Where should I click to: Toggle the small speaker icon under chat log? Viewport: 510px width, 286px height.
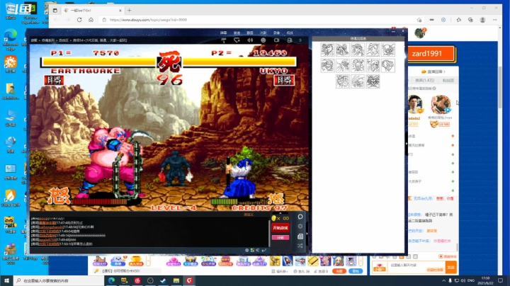(258, 251)
